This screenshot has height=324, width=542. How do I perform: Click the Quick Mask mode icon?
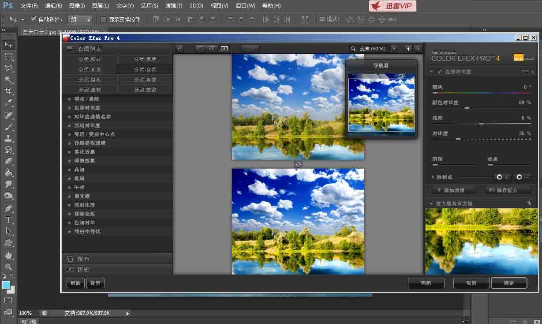[8, 300]
